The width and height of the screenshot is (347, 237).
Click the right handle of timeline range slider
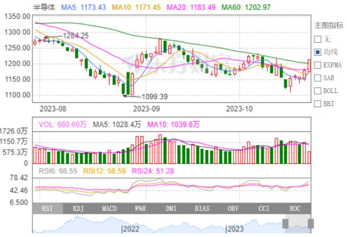point(311,223)
